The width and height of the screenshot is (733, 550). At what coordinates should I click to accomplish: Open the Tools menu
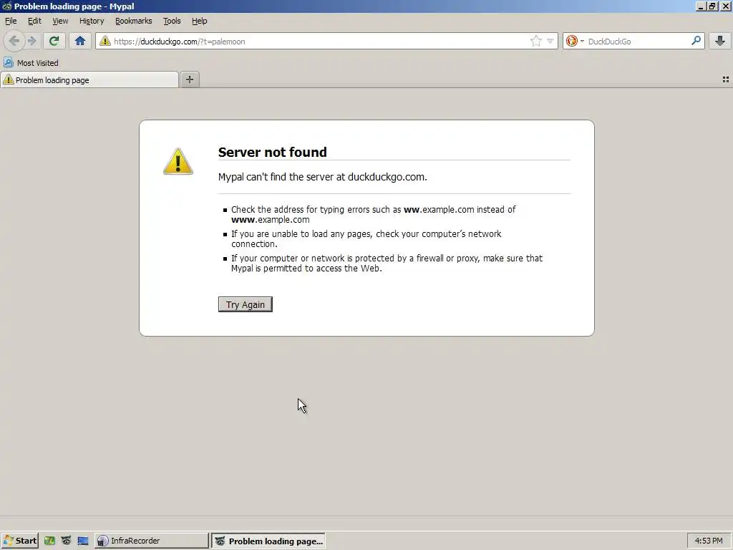[x=172, y=21]
